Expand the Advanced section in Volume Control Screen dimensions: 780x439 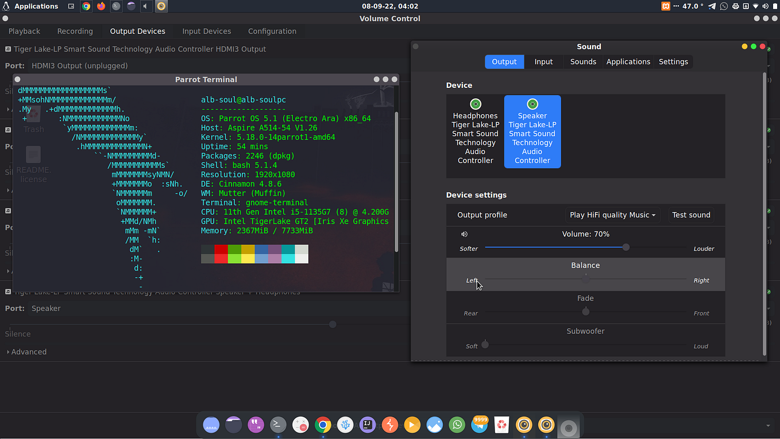point(26,351)
